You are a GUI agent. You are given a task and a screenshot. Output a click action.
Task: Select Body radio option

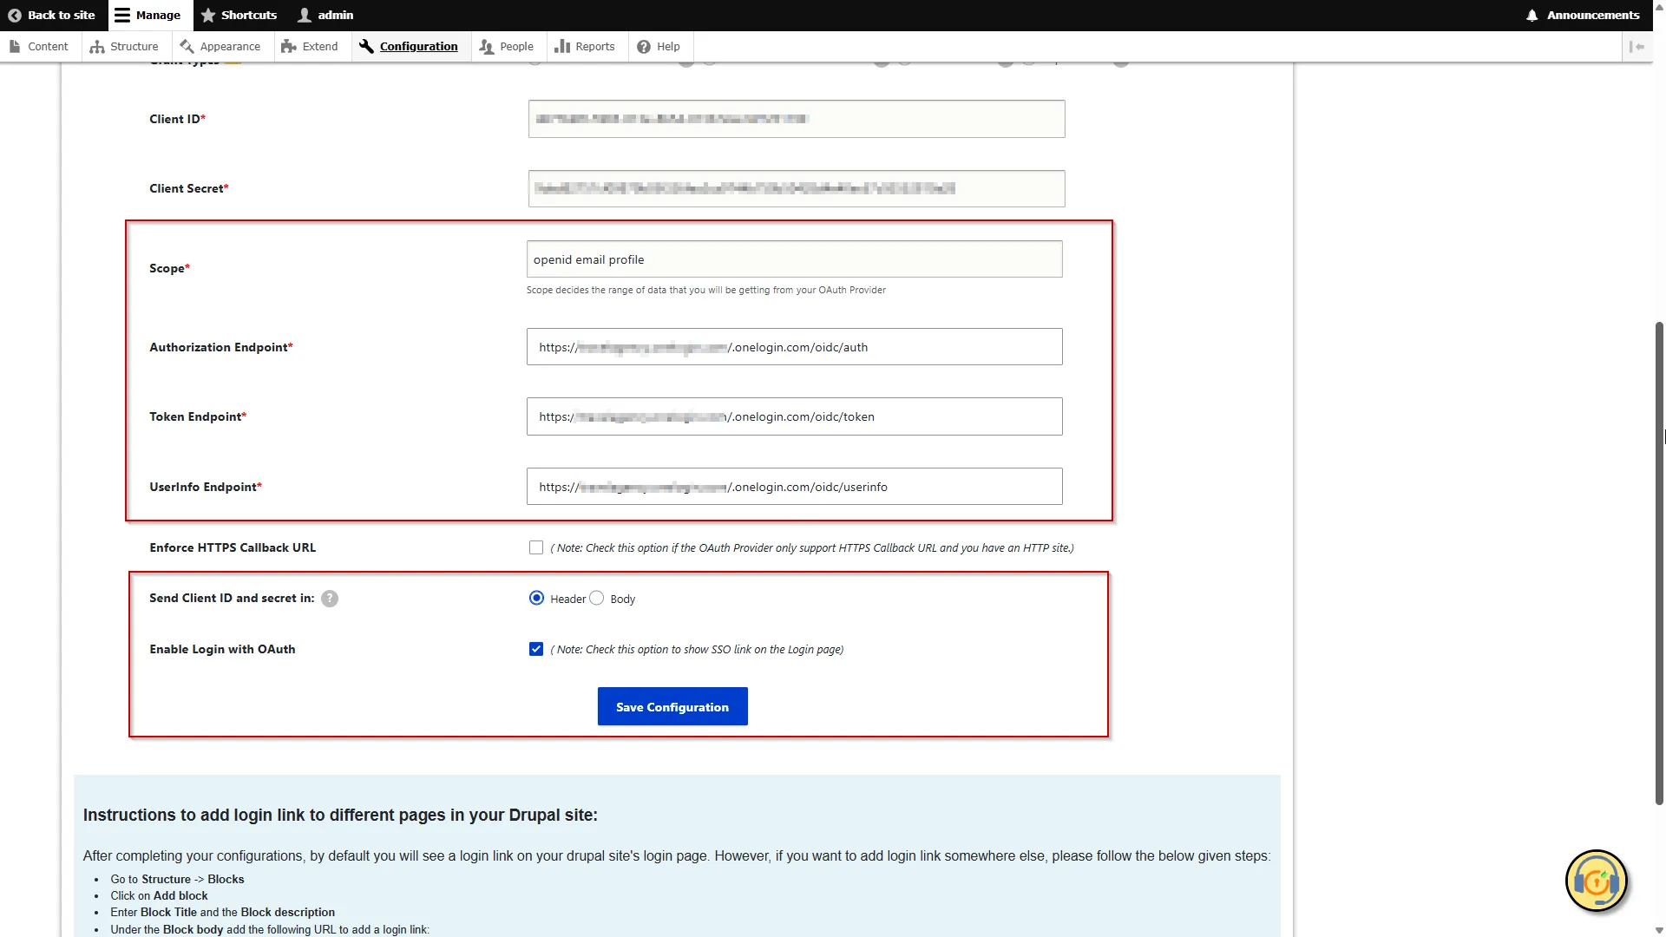pos(597,598)
